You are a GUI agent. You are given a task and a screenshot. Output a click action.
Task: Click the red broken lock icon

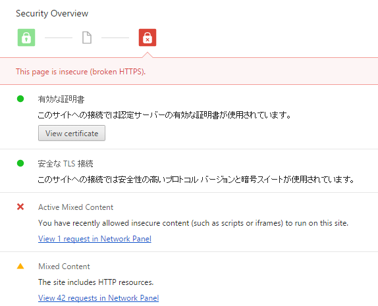pyautogui.click(x=148, y=38)
